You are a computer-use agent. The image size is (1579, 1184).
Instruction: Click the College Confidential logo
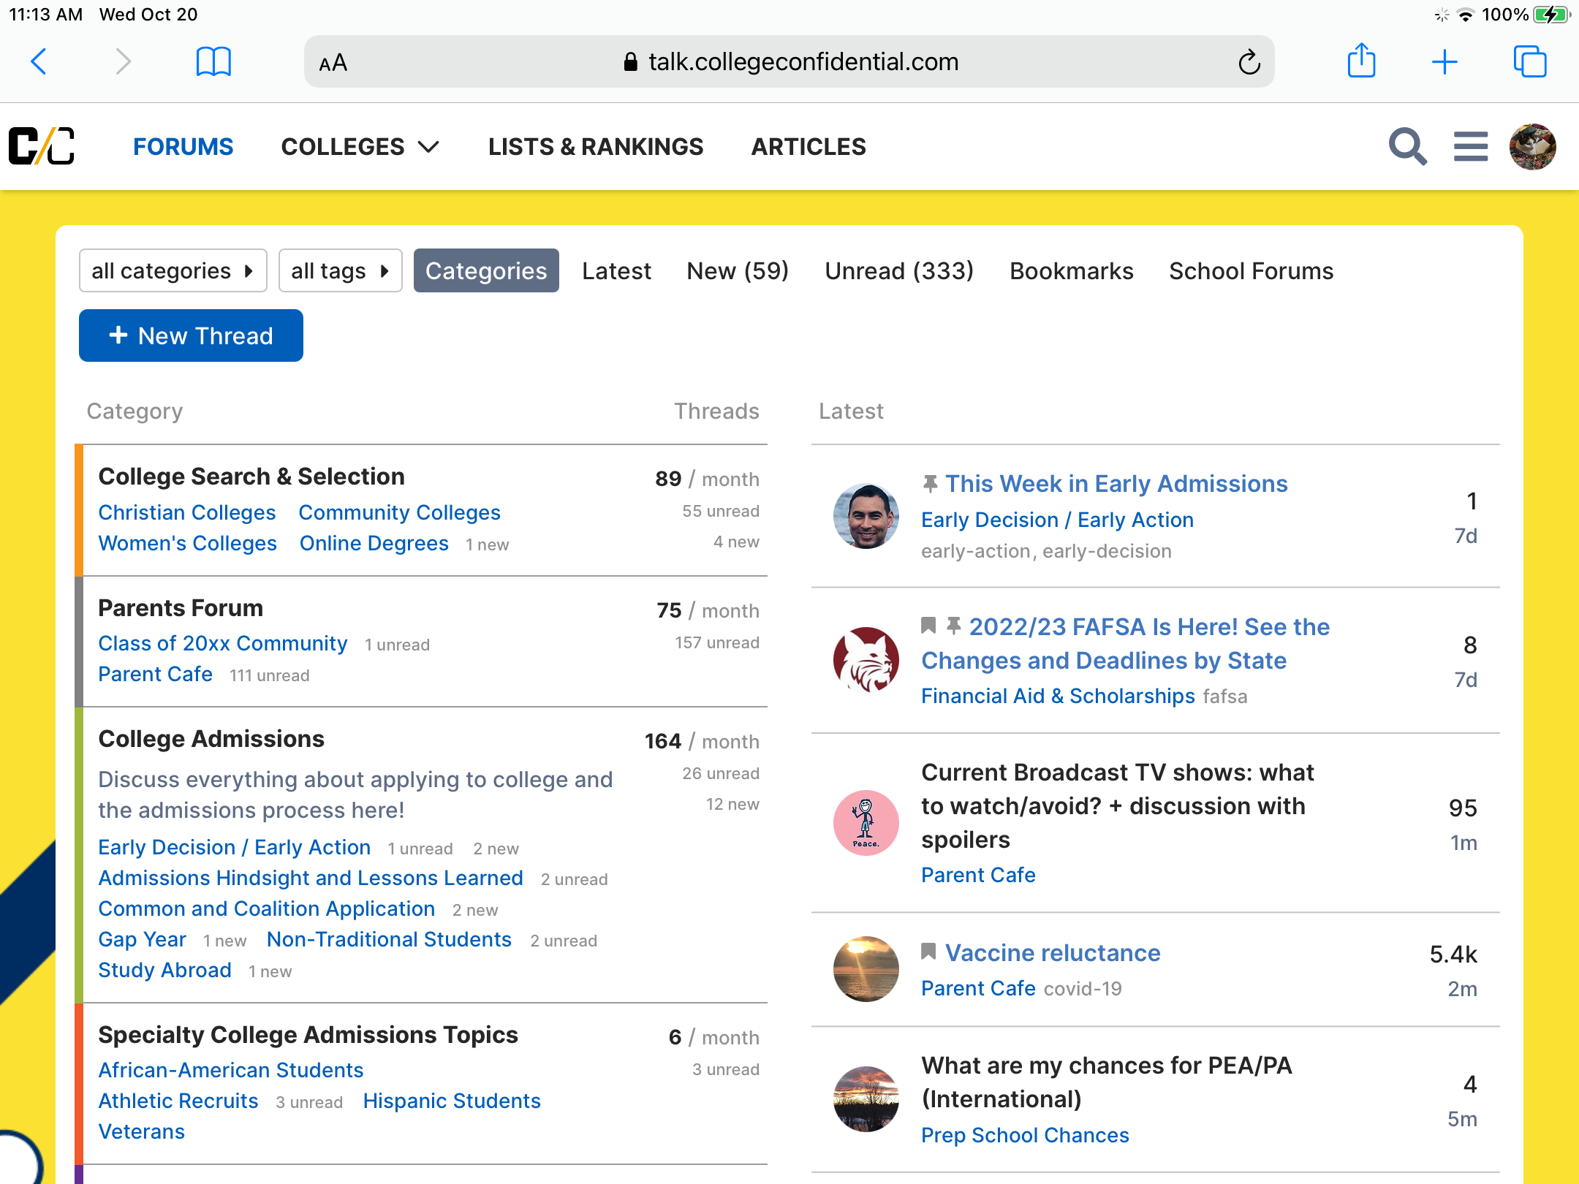pos(42,146)
